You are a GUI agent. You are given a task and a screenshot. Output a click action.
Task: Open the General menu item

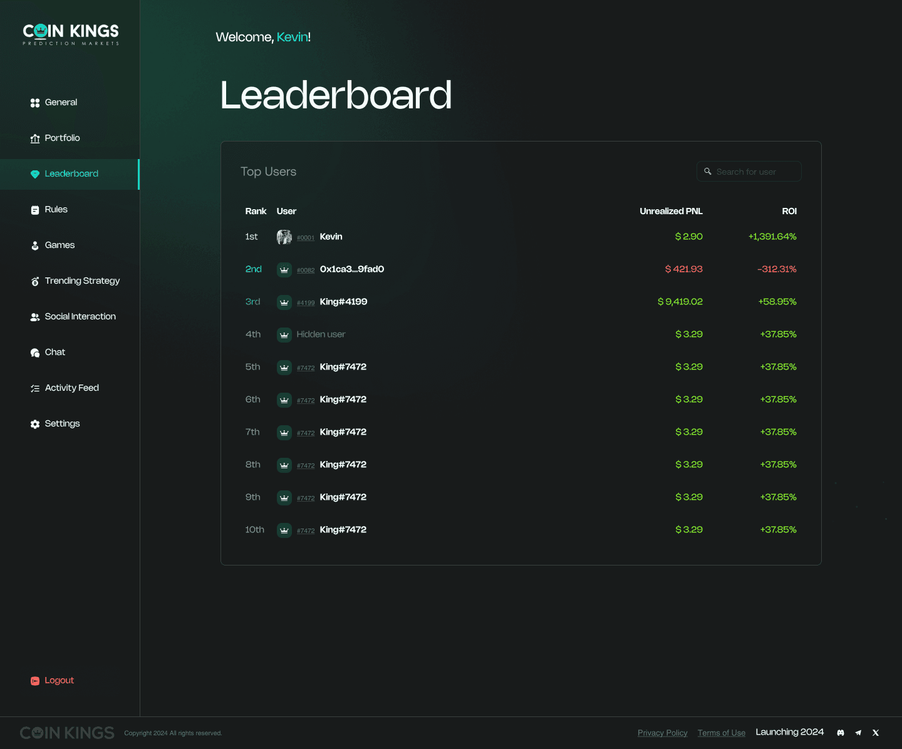(61, 103)
